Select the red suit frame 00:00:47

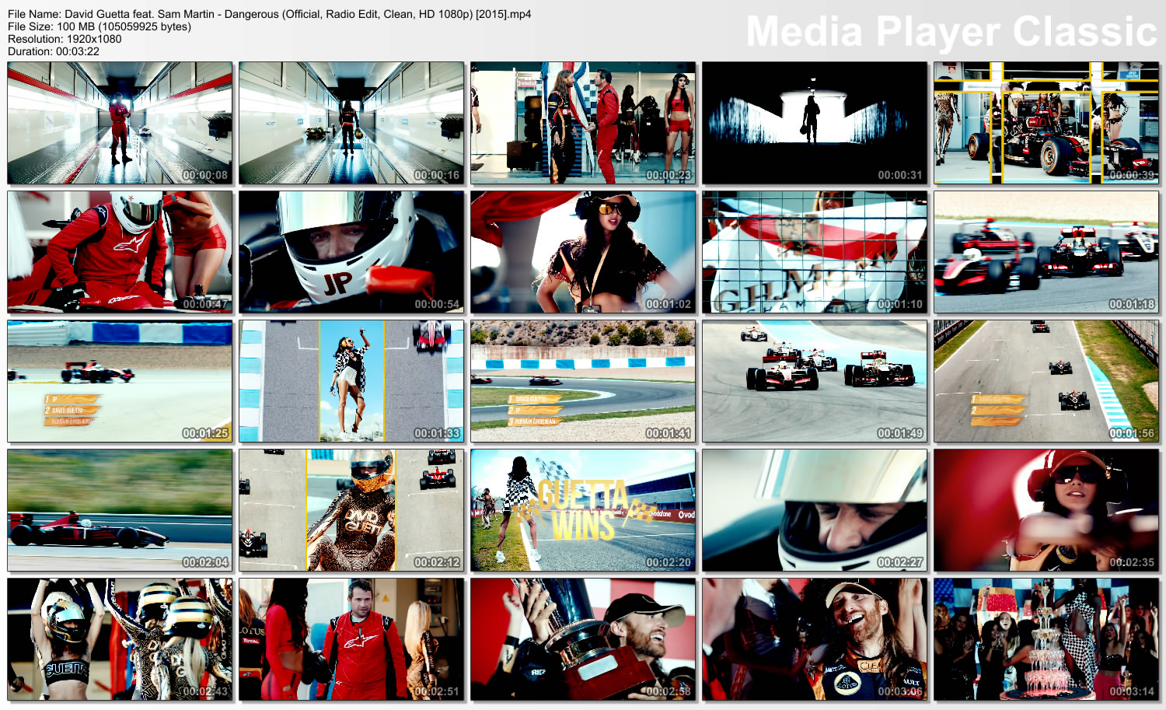tap(120, 252)
